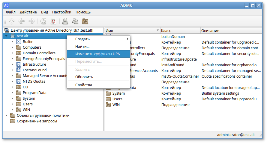The width and height of the screenshot is (267, 143).
Task: Click the window resize grip corner
Action: [260, 136]
